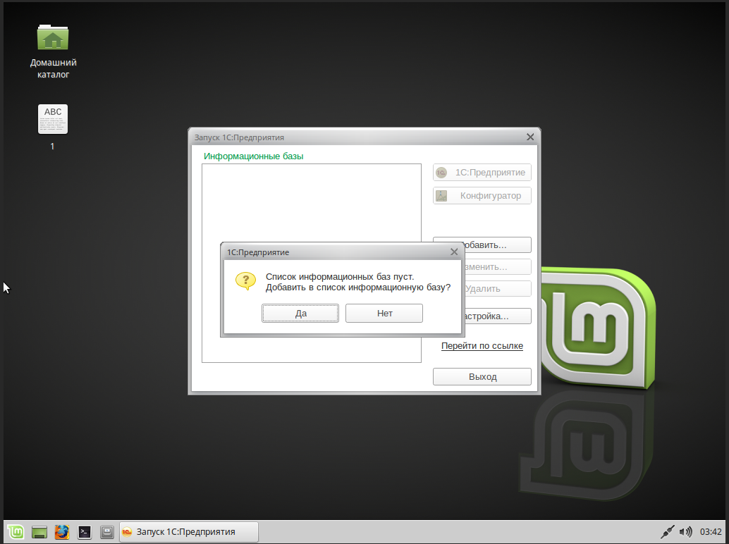
Task: Close the Запуск 1С:Предприятия window
Action: (530, 137)
